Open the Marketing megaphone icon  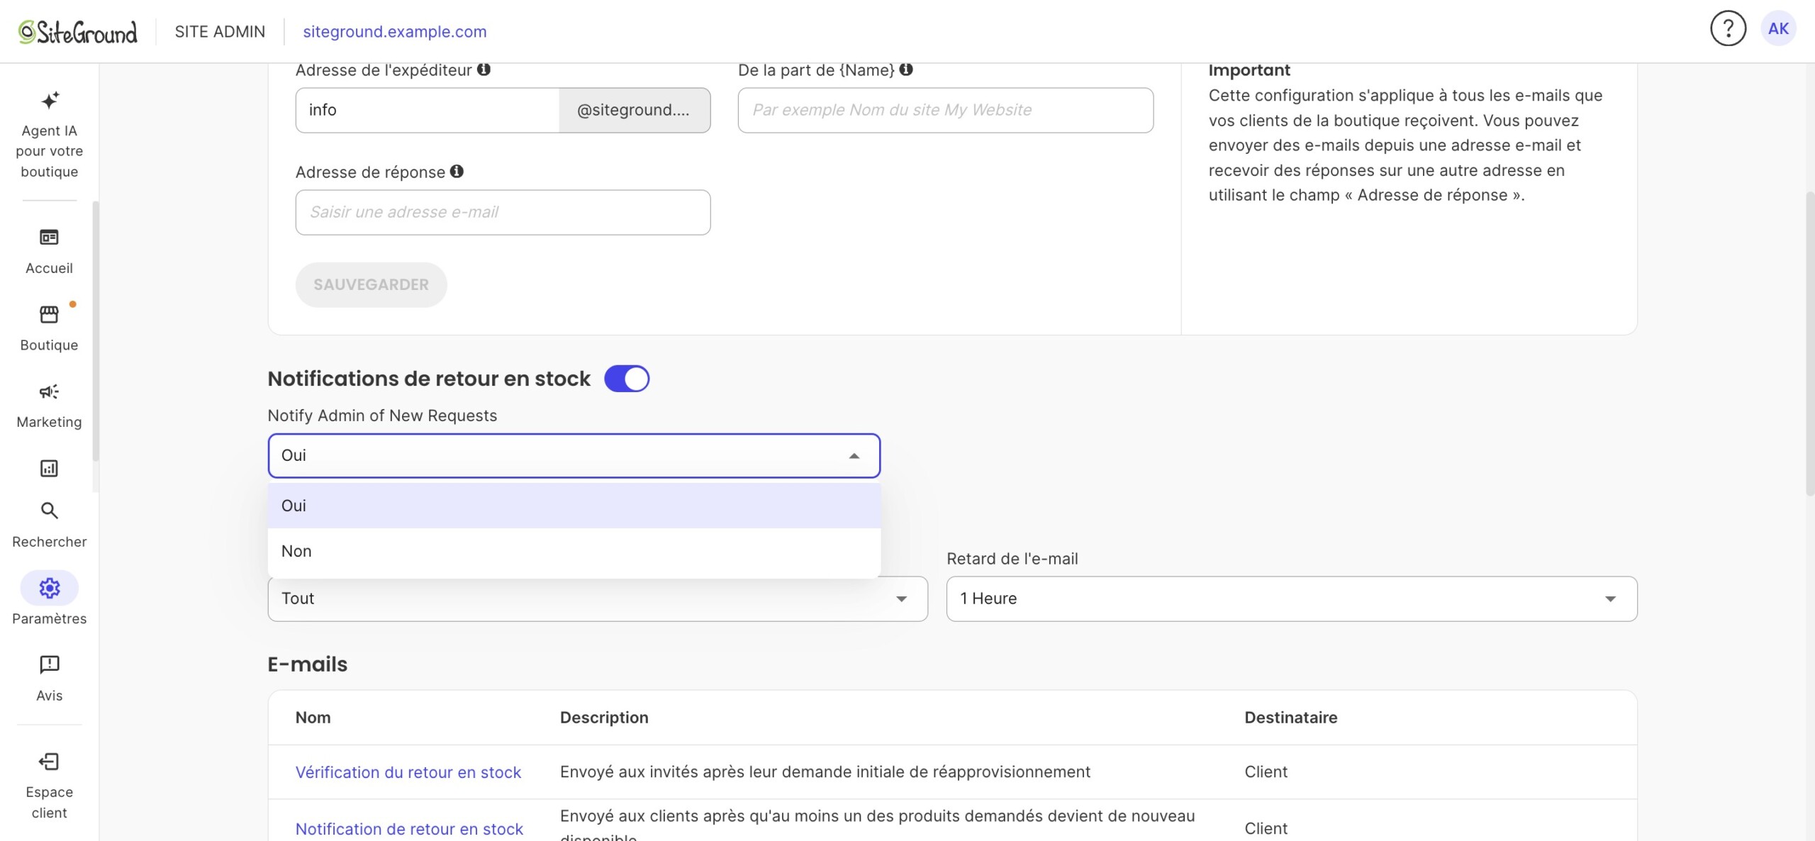coord(49,391)
